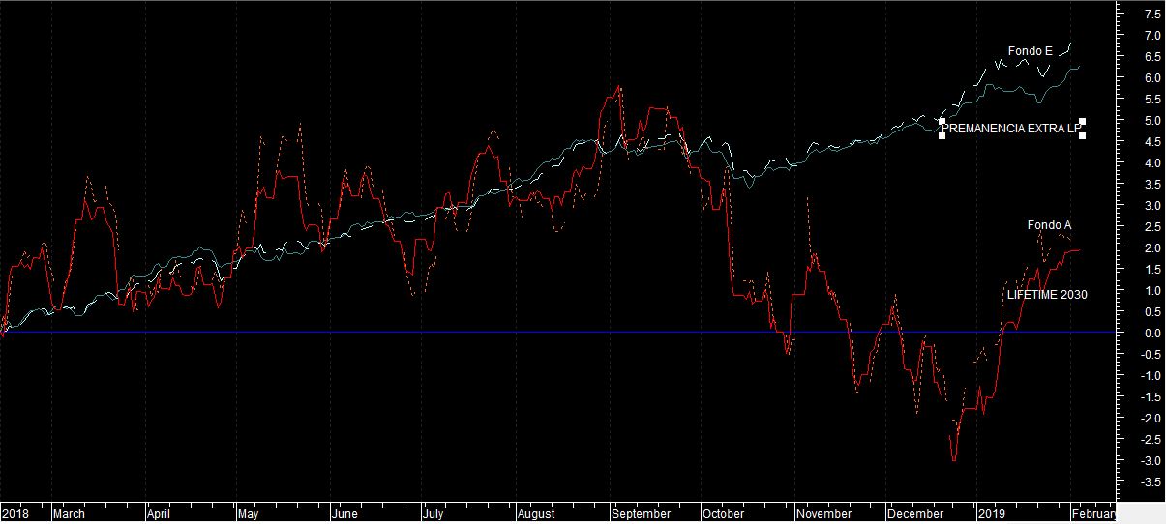Click the "December" date axis label
This screenshot has width=1166, height=524.
point(915,514)
